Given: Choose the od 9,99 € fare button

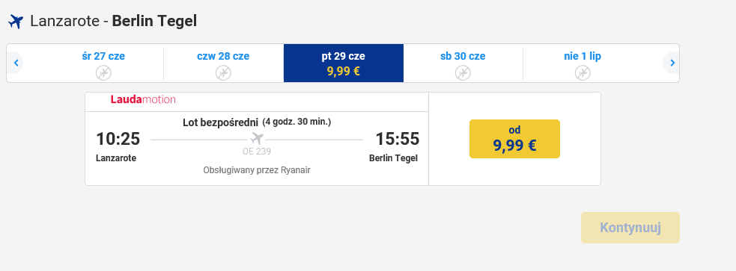Looking at the screenshot, I should 514,139.
